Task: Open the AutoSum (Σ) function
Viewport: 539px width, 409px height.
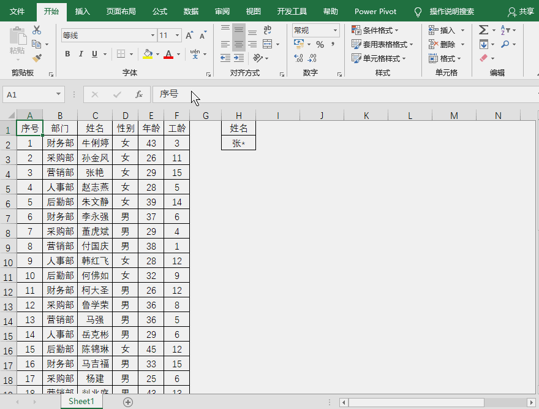Action: 483,29
